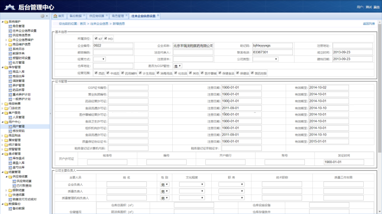Click the 退出 logout link

(x=376, y=7)
